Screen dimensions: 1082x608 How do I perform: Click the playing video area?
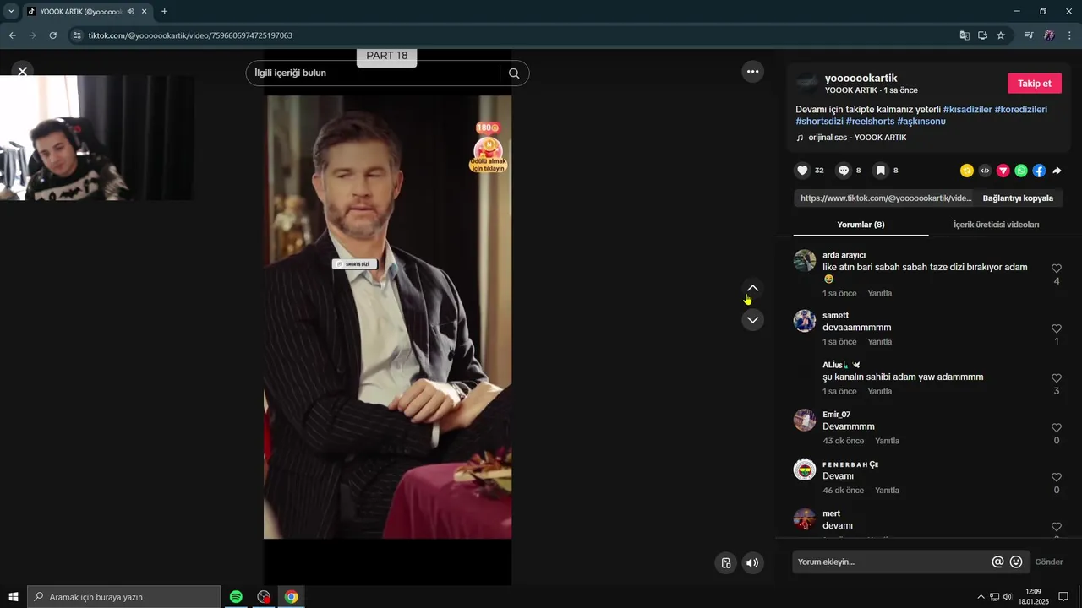pyautogui.click(x=387, y=317)
